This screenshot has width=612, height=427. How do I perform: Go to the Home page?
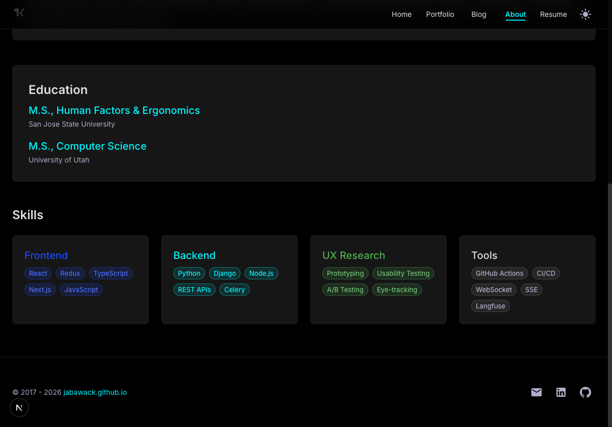tap(401, 14)
